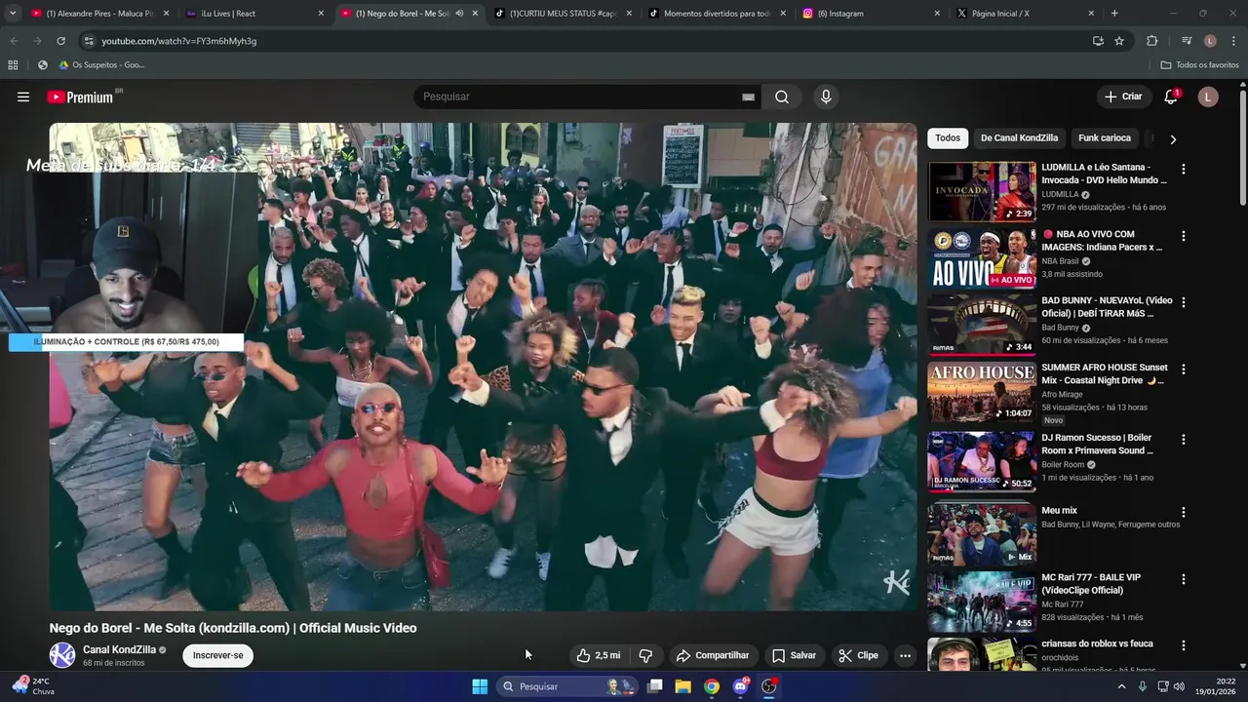
Task: Open options menu for SUMMER AFRO HOUSE video
Action: (x=1184, y=370)
